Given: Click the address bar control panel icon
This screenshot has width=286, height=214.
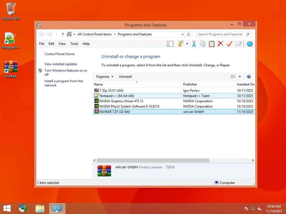Looking at the screenshot, I should [70, 34].
